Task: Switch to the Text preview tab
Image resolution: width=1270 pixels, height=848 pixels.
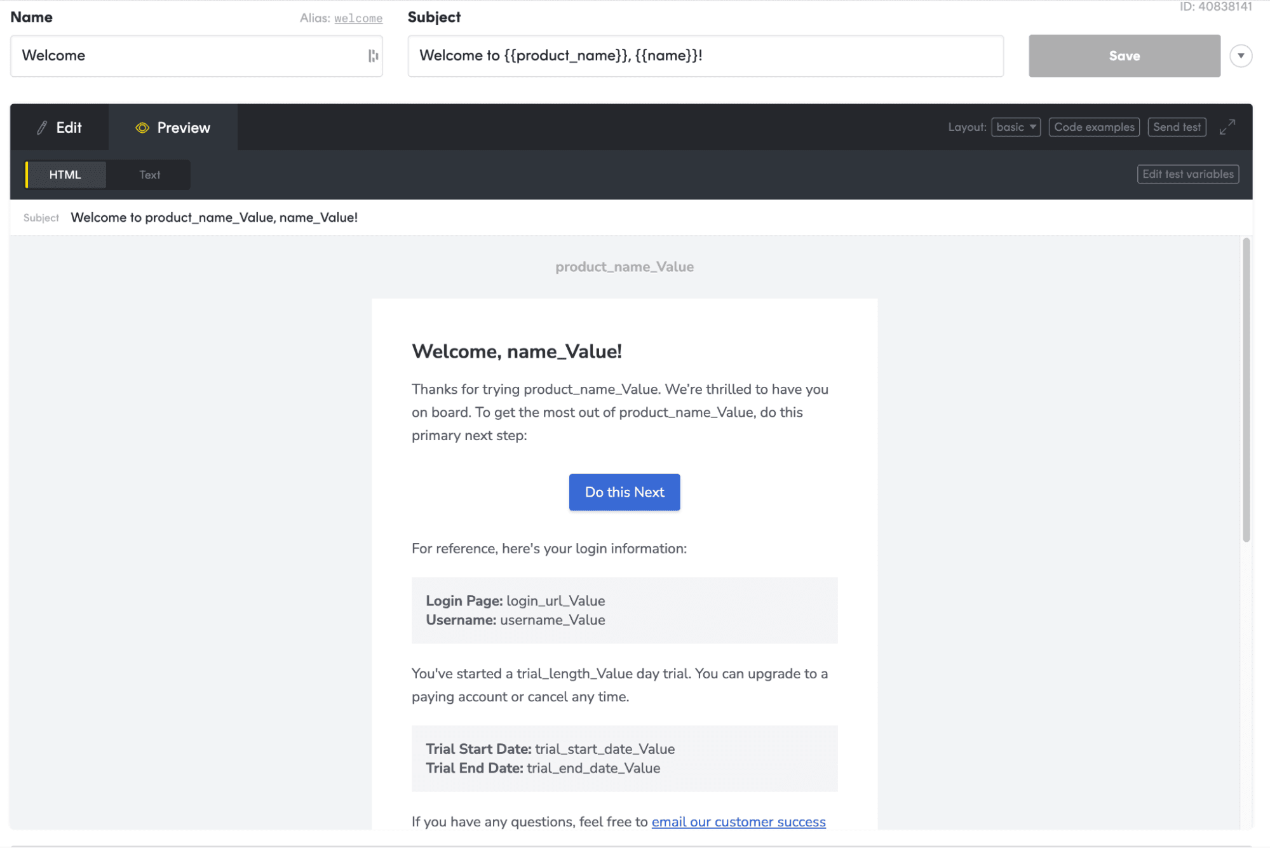Action: point(149,175)
